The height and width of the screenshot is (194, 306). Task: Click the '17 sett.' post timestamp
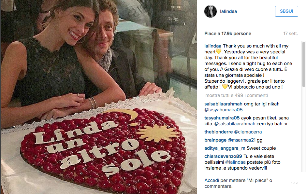point(291,34)
